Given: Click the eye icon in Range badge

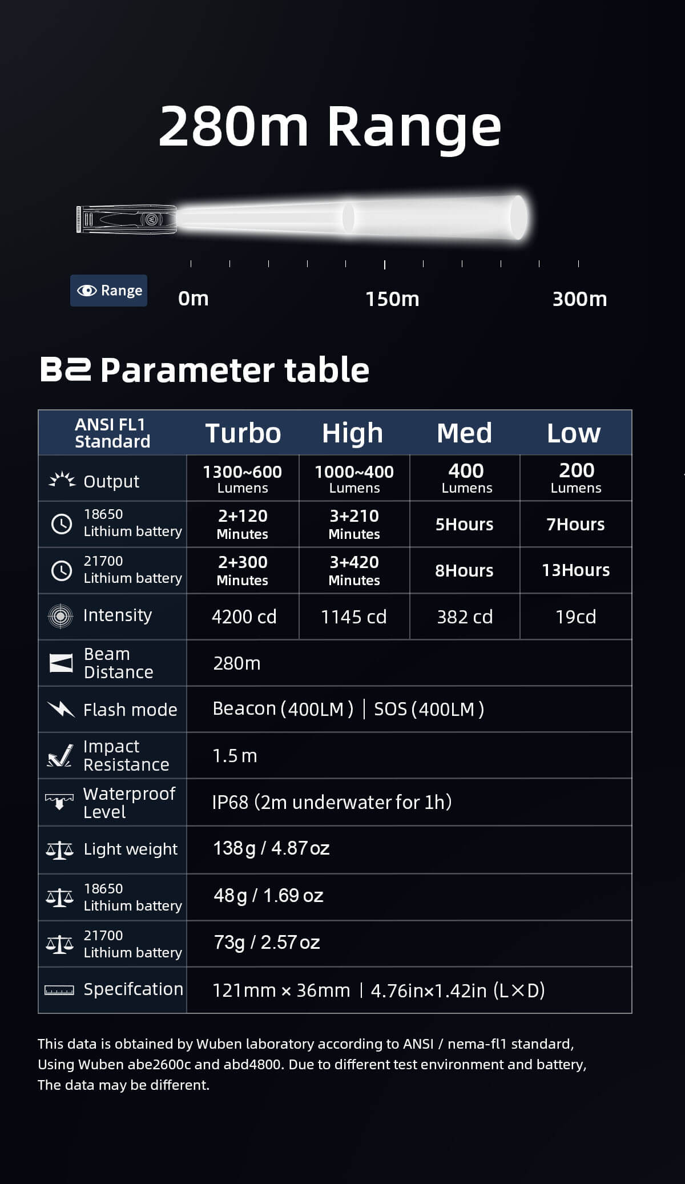Looking at the screenshot, I should pyautogui.click(x=87, y=291).
